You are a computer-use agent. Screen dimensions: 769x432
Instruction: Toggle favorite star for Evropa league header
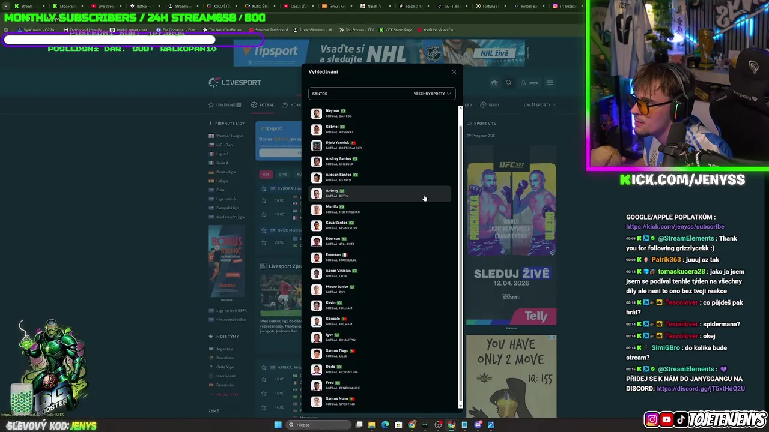(x=264, y=188)
